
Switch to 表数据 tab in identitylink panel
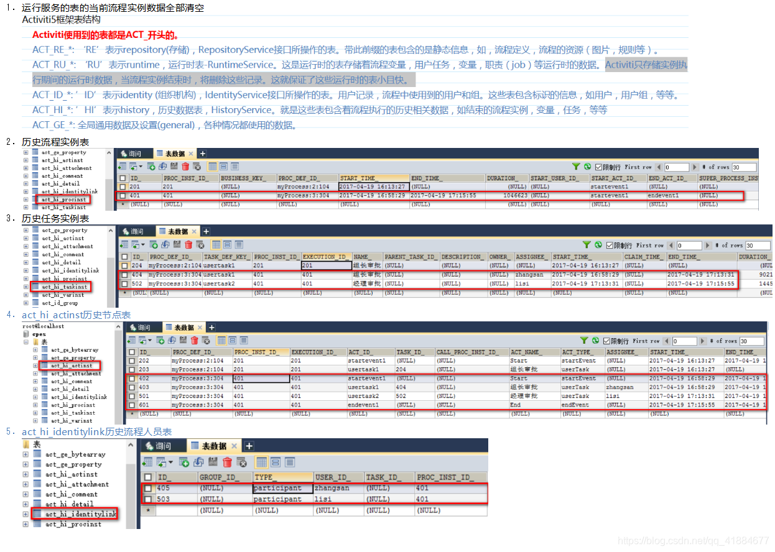[215, 446]
